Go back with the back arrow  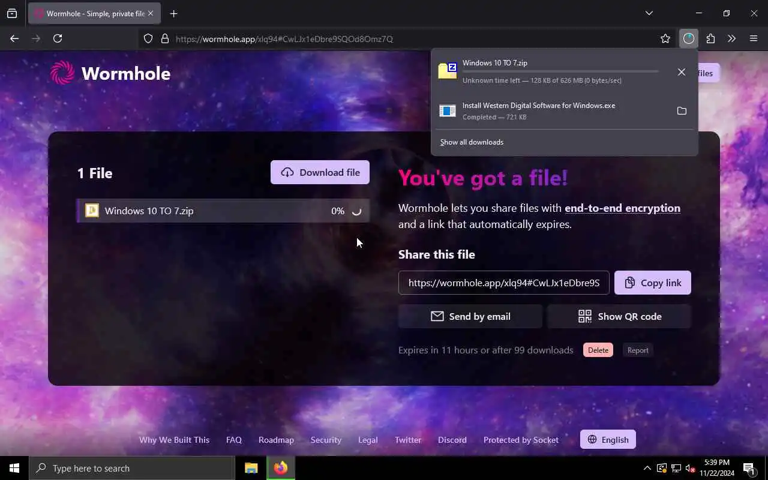pos(14,38)
